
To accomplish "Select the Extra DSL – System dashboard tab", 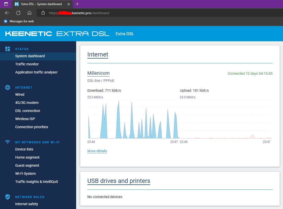I will tap(42, 4).
